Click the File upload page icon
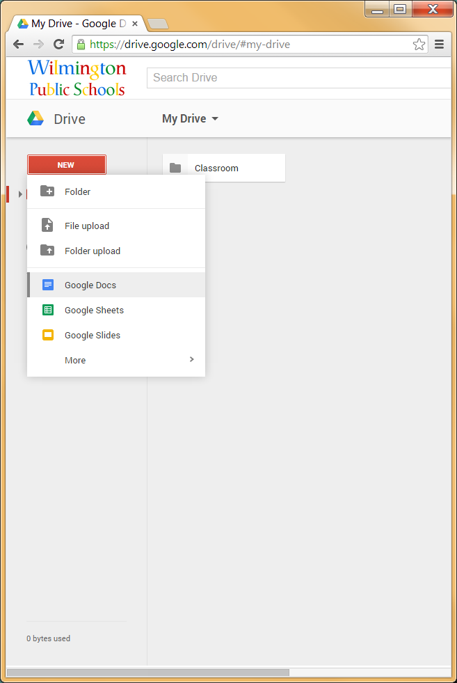457x683 pixels. click(x=47, y=225)
